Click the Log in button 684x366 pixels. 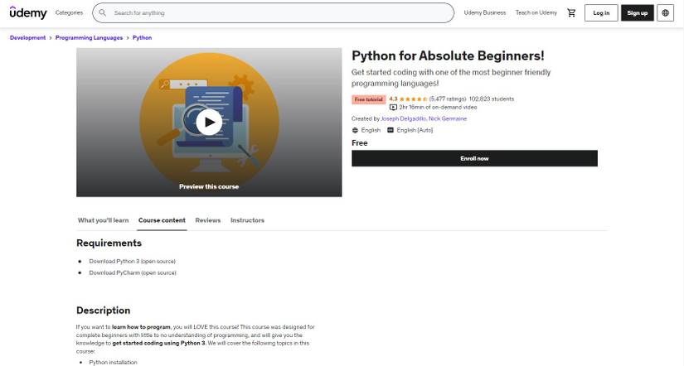(601, 12)
